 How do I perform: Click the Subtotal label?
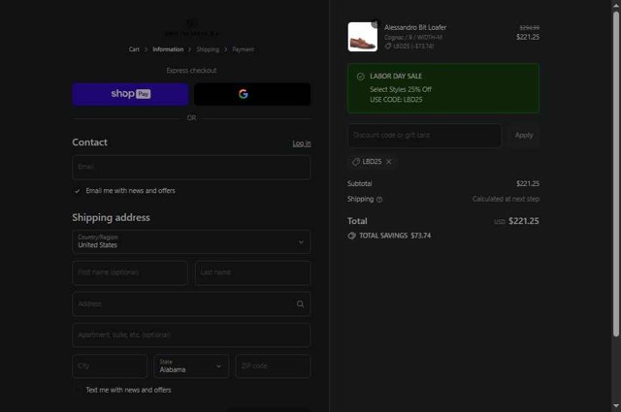[360, 183]
